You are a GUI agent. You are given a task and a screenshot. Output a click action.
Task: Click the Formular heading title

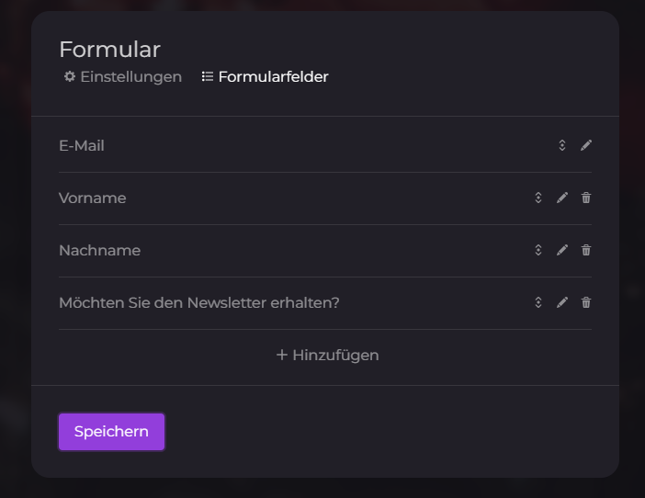[x=109, y=50]
